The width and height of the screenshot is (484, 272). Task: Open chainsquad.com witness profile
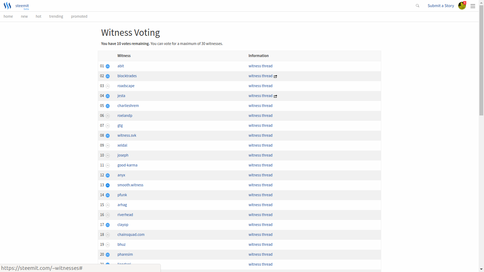click(x=131, y=234)
